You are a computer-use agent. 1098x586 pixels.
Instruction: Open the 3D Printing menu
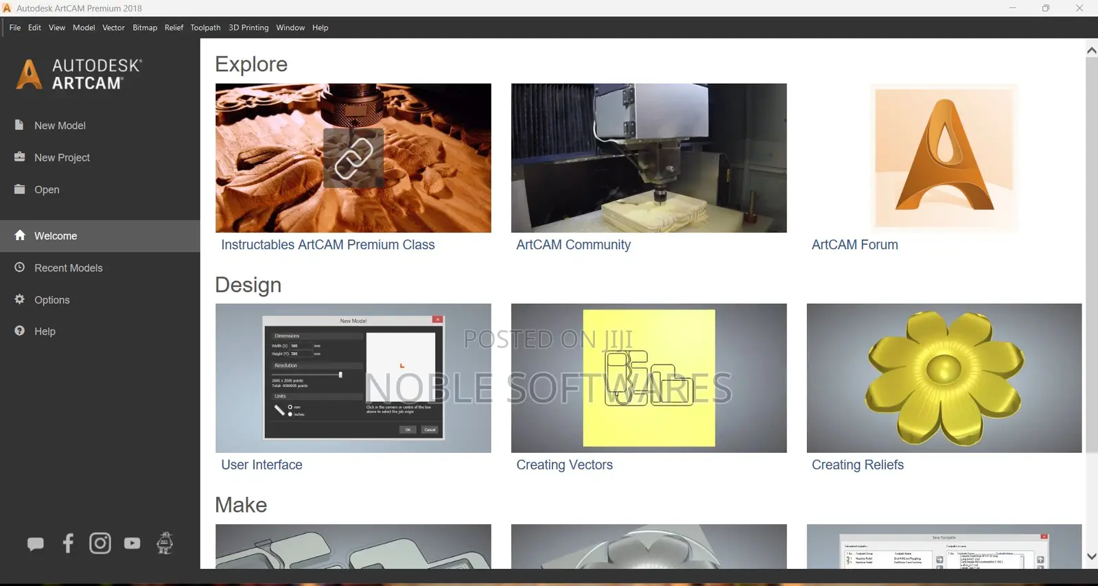coord(248,27)
